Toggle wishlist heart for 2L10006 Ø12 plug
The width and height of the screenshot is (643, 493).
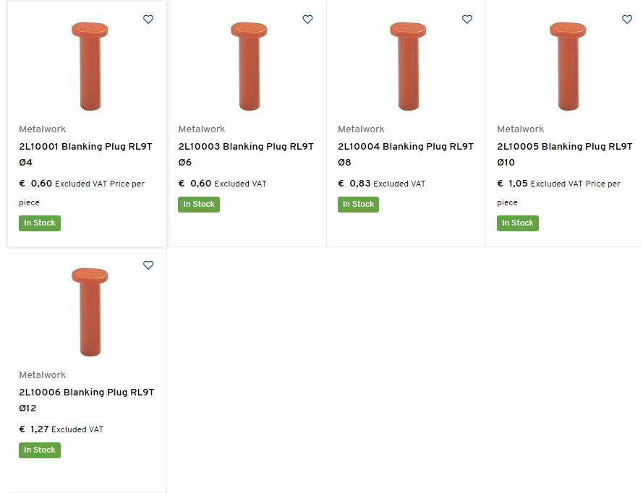click(x=148, y=265)
